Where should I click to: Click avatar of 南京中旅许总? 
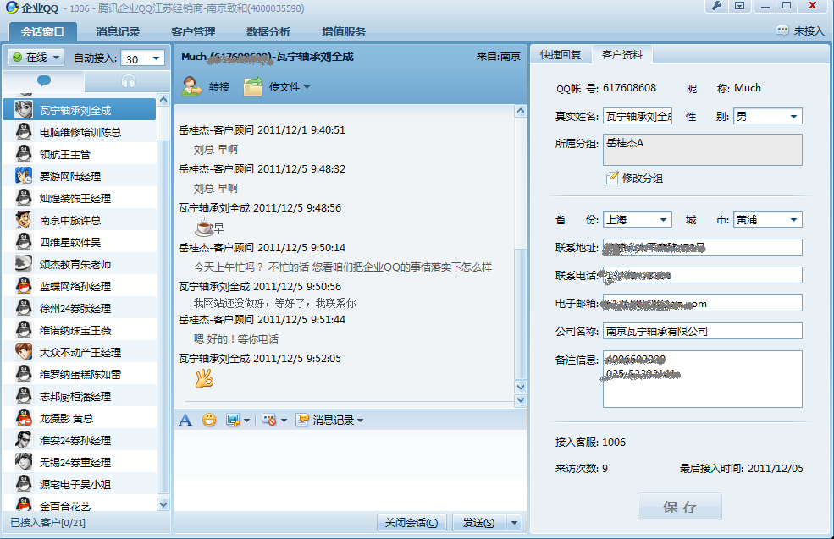[x=24, y=219]
